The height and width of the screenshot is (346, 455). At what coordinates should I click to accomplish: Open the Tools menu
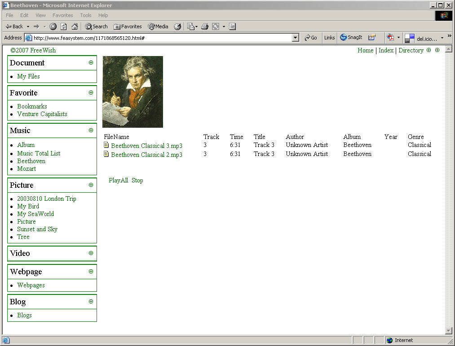point(86,15)
